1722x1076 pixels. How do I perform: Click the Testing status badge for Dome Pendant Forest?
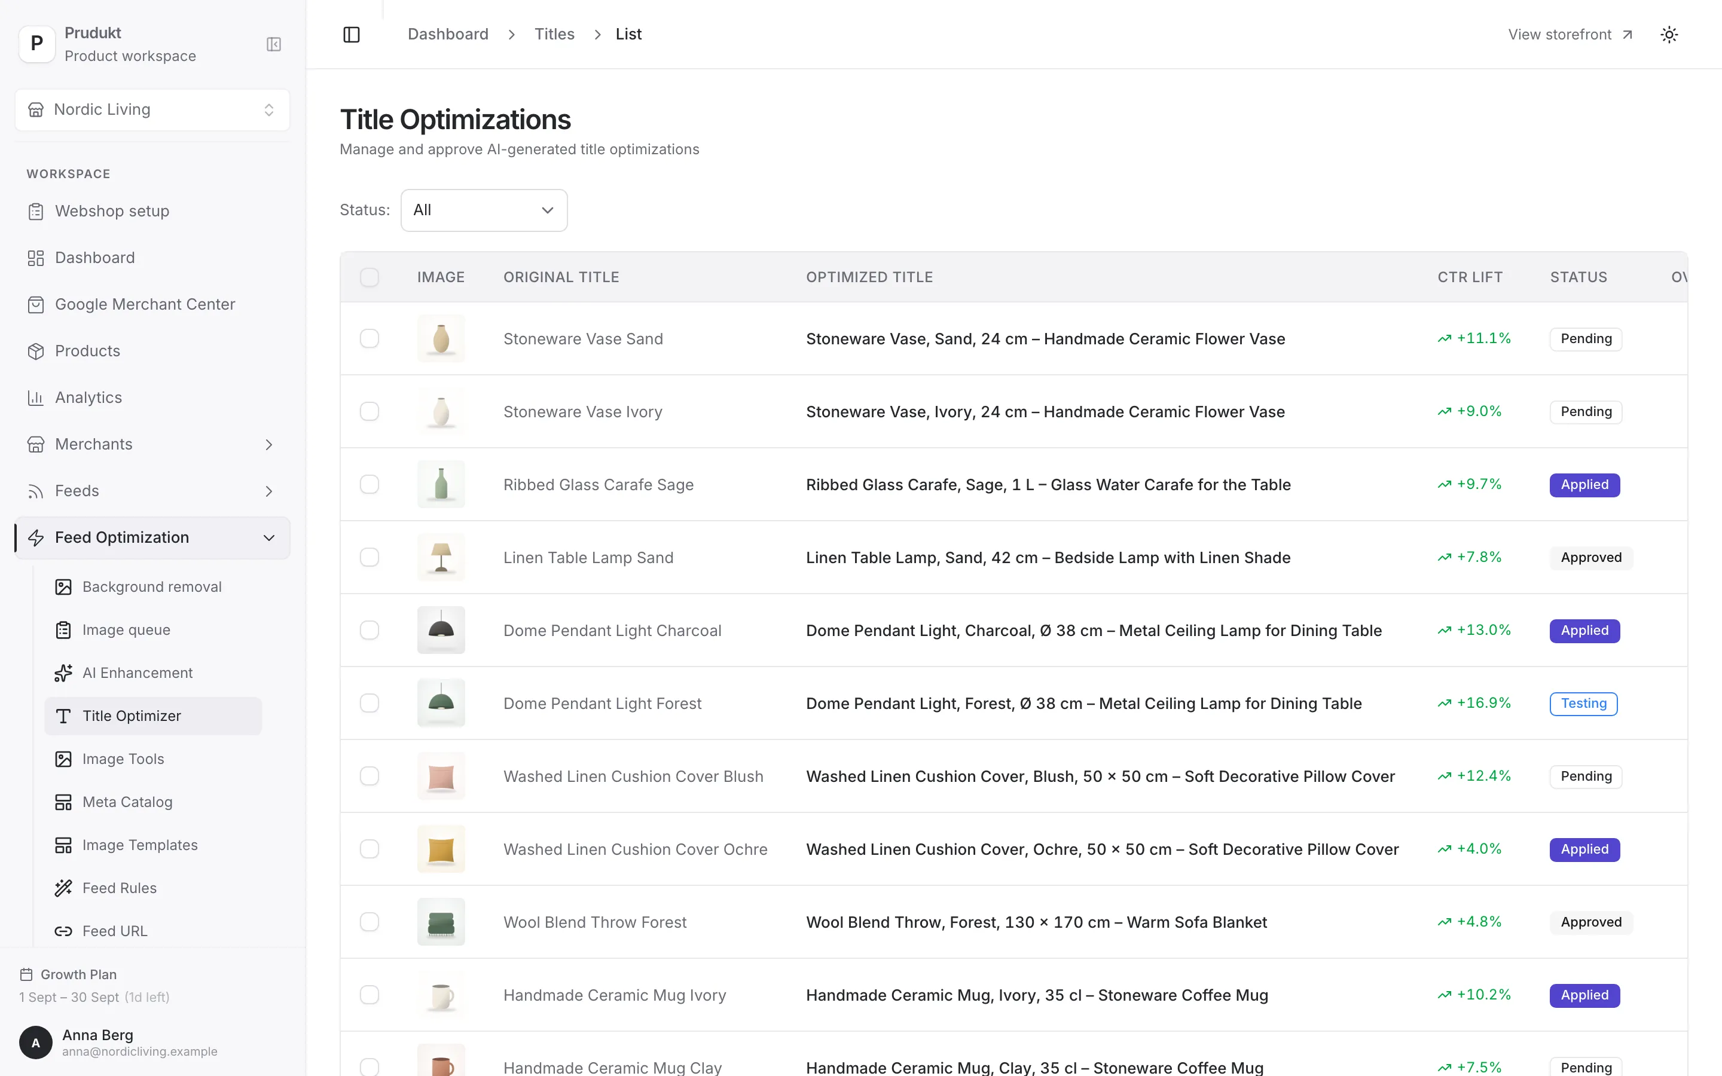[1583, 703]
